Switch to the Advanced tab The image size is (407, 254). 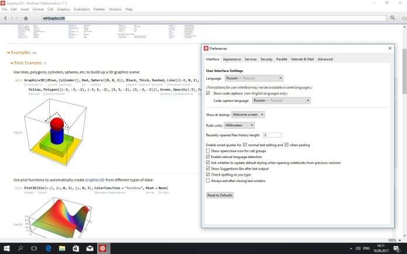click(x=325, y=59)
